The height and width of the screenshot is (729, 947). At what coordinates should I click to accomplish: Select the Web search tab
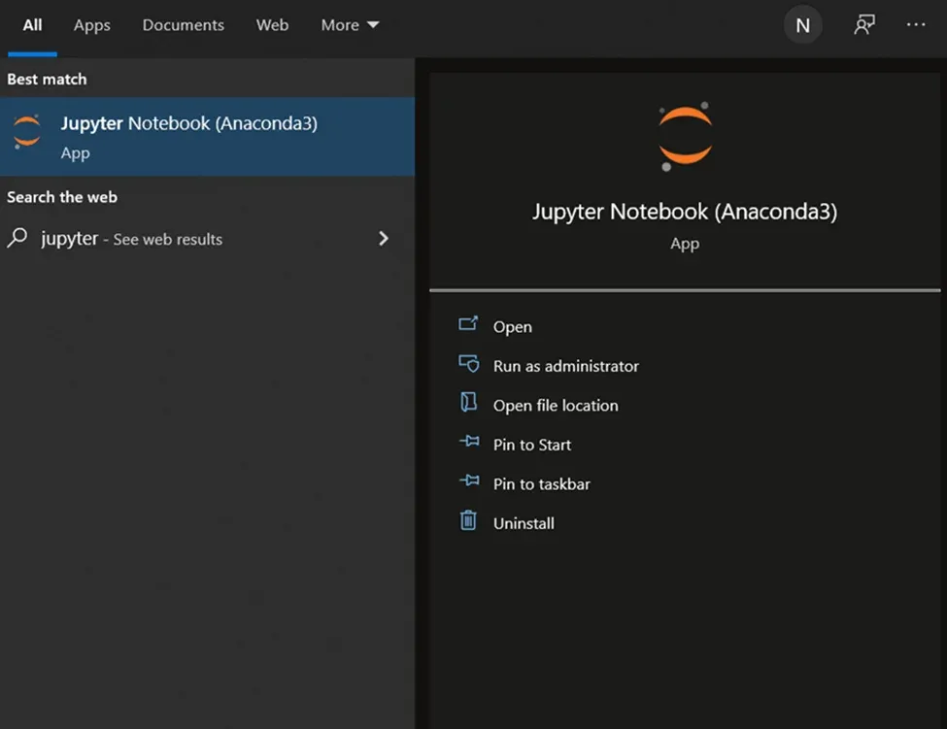pos(272,25)
